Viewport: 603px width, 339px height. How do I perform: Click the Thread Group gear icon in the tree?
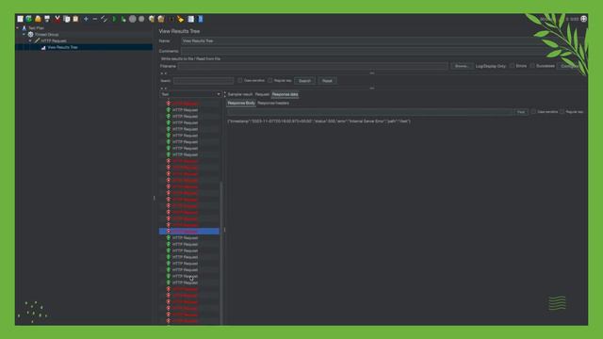30,34
